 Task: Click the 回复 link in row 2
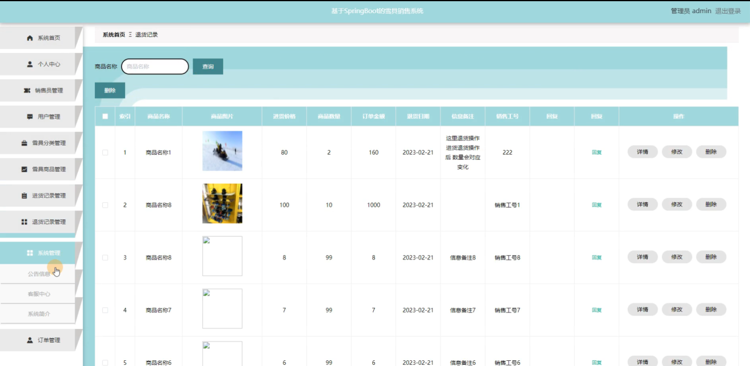(x=597, y=205)
